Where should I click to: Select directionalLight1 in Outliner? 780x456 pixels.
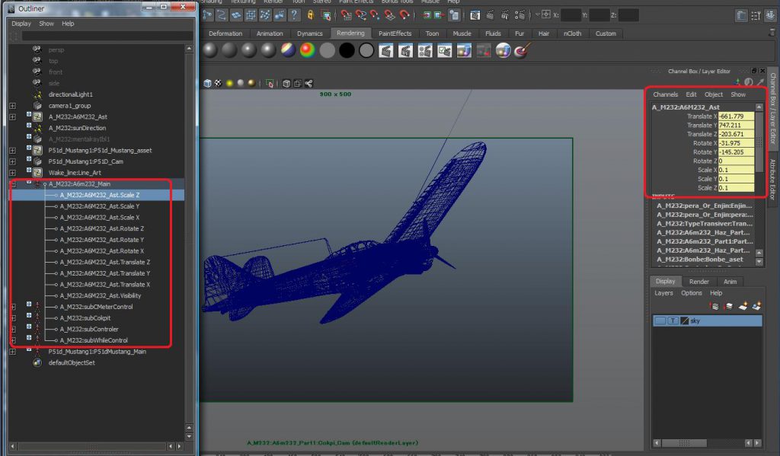[70, 94]
